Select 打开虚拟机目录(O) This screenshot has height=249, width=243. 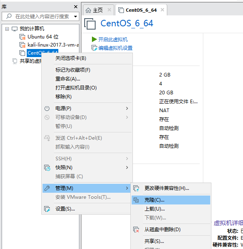click(x=87, y=88)
